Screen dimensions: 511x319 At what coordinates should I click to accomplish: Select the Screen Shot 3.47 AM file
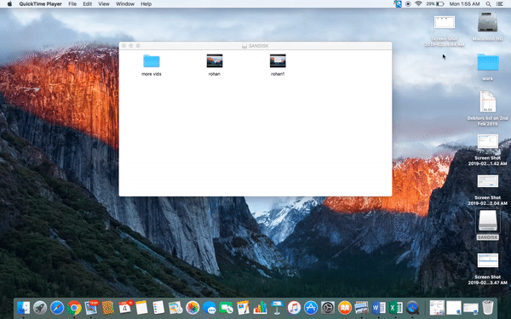487,260
